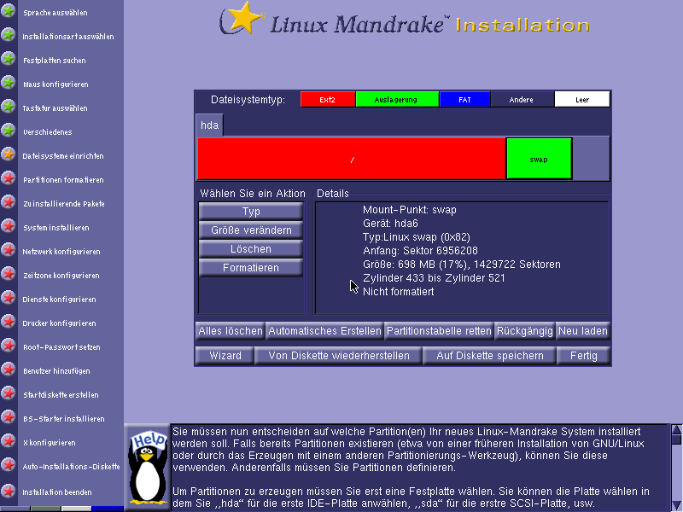Click the star icon next to Installationsart auswählen
Viewport: 683px width, 512px height.
9,34
